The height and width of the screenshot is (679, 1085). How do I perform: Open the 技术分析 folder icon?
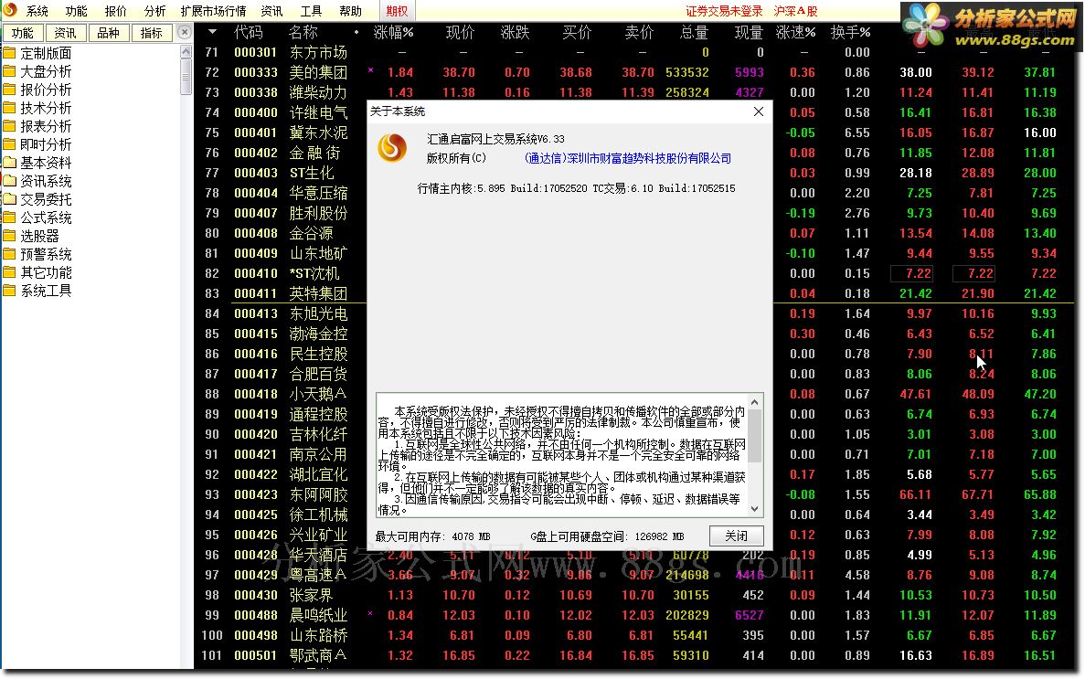click(x=9, y=108)
